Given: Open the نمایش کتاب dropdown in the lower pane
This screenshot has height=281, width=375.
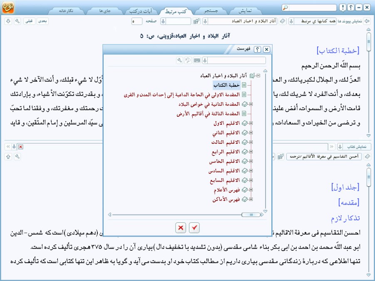Looking at the screenshot, I should tap(340, 147).
